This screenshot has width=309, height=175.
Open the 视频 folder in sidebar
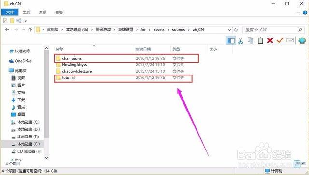click(x=18, y=78)
